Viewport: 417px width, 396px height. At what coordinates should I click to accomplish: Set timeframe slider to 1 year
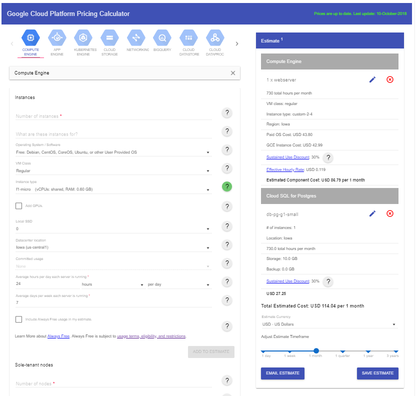368,351
